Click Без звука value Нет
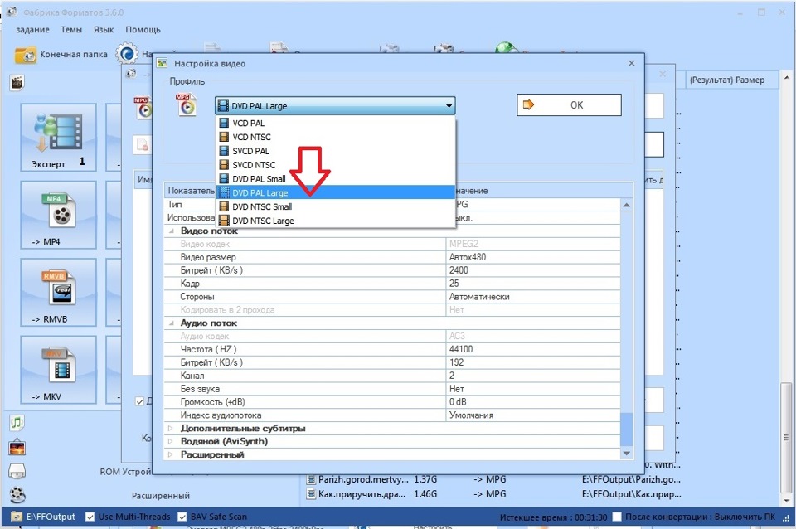This screenshot has height=529, width=796. click(x=533, y=390)
